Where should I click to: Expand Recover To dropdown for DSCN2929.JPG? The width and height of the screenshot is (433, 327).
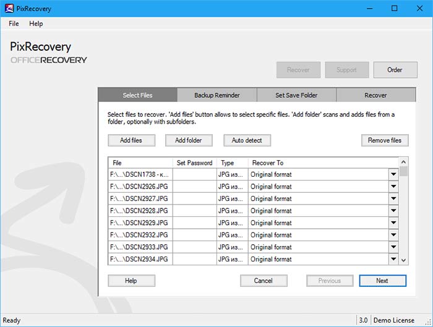(393, 223)
